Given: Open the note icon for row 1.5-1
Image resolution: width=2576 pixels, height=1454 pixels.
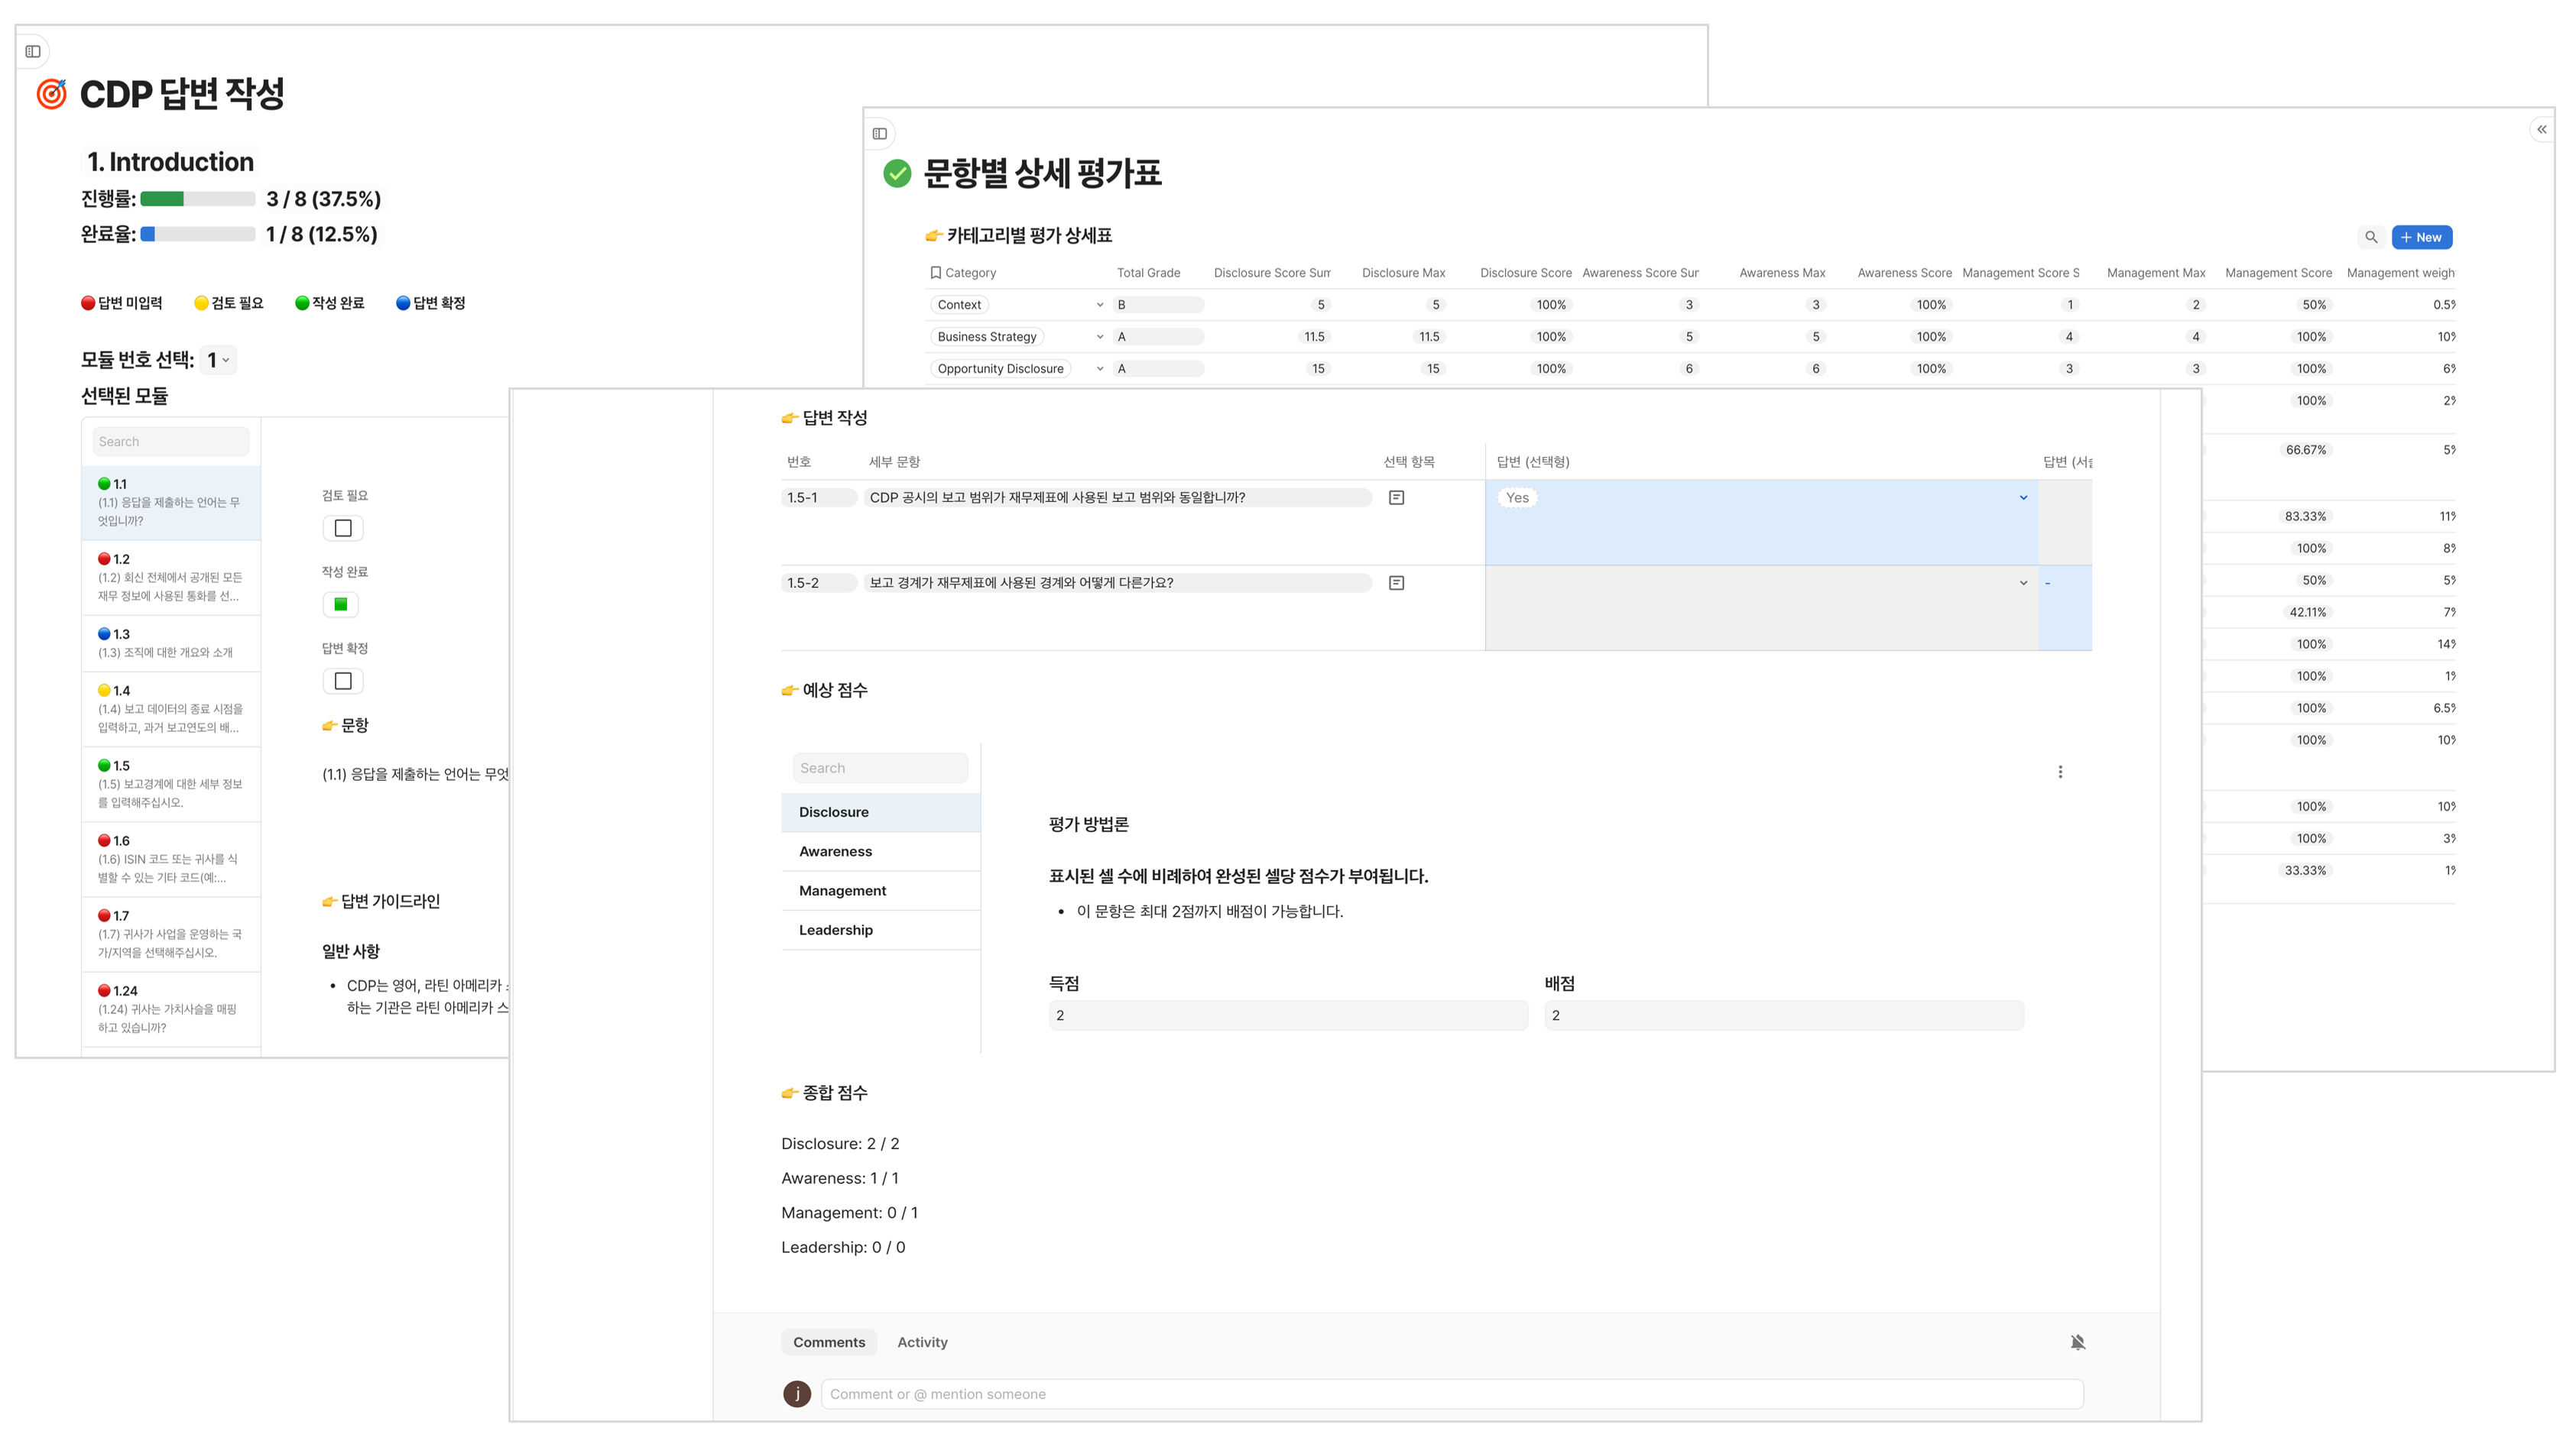Looking at the screenshot, I should point(1396,497).
